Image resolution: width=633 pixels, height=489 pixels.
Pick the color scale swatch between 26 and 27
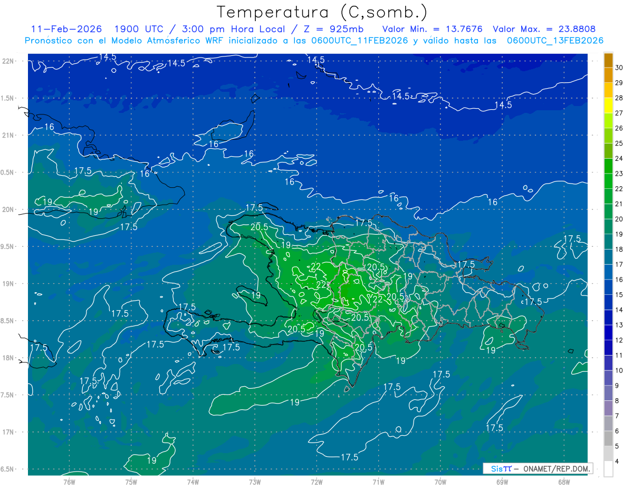pos(608,120)
